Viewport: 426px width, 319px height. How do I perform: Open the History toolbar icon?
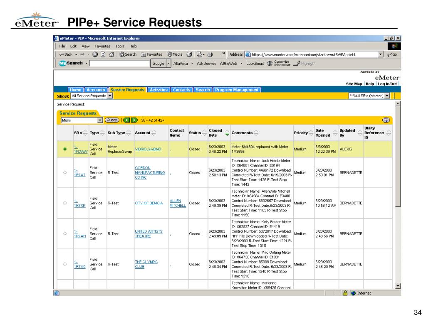tap(189, 54)
